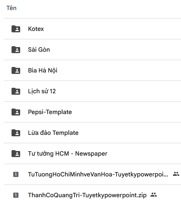Sort files by the Tên column header
This screenshot has width=181, height=205.
tap(11, 8)
